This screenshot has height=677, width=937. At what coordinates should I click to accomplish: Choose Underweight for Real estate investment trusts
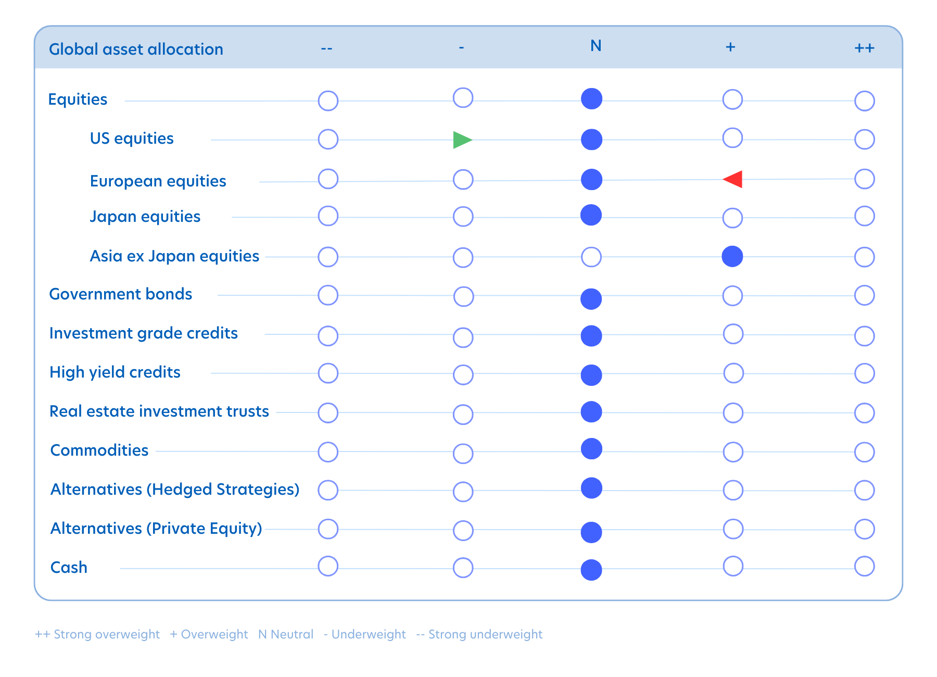pyautogui.click(x=463, y=415)
